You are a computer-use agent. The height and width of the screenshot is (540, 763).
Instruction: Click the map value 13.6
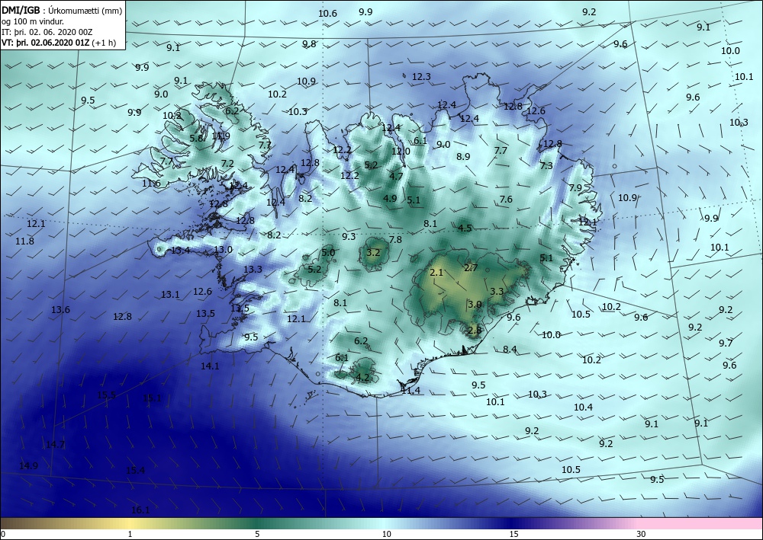60,310
